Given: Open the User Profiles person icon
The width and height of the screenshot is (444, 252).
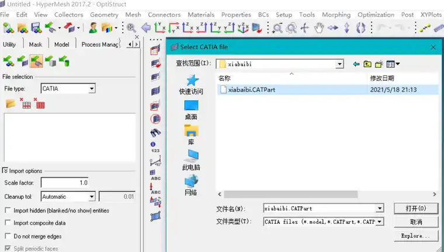Looking at the screenshot, I should 93,28.
